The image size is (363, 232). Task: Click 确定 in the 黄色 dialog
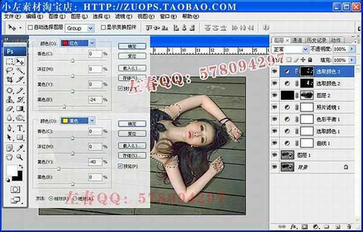(132, 124)
